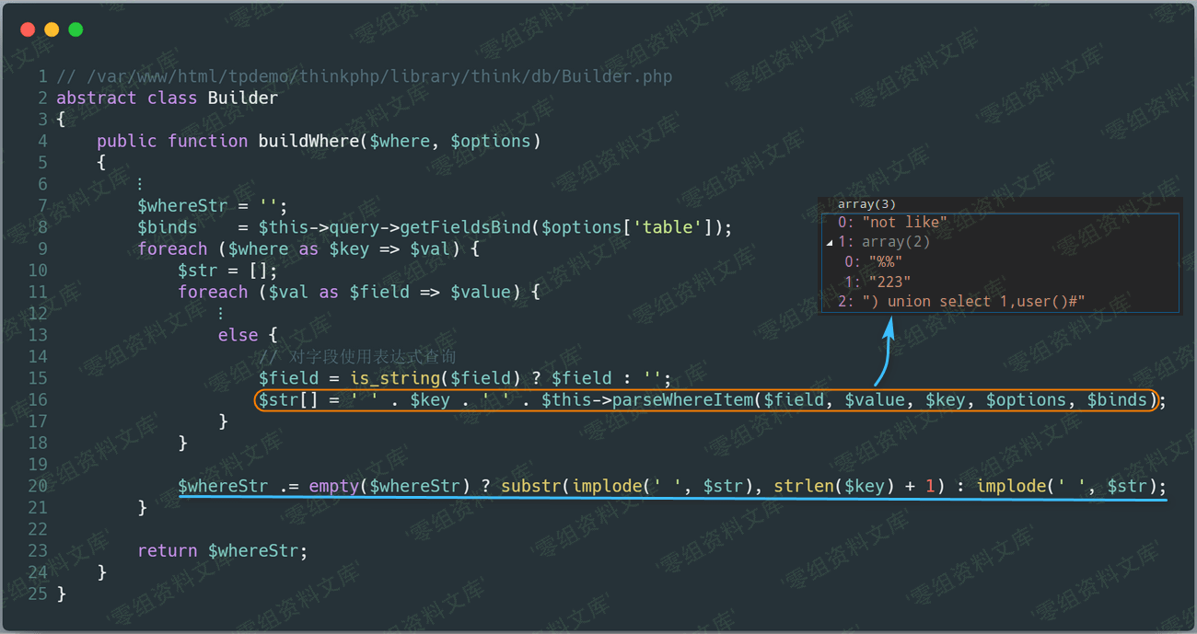Click the "return $whereStr" statement
Screen dimensions: 1197x634
point(222,550)
